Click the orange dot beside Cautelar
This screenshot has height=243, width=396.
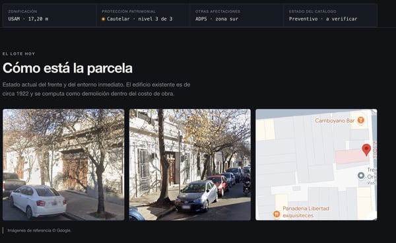(x=103, y=19)
